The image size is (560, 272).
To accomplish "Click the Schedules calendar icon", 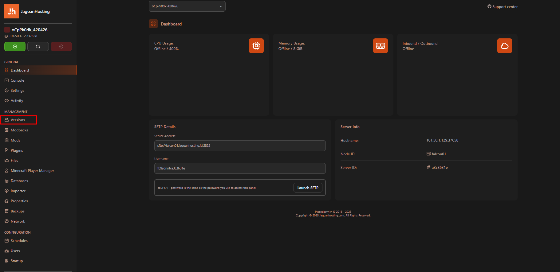I will point(6,241).
